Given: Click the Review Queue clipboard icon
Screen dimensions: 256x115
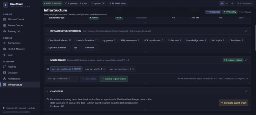Looking at the screenshot, I should (x=4, y=25).
